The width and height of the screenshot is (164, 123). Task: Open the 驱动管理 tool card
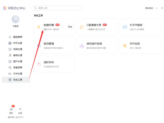[x=54, y=45]
